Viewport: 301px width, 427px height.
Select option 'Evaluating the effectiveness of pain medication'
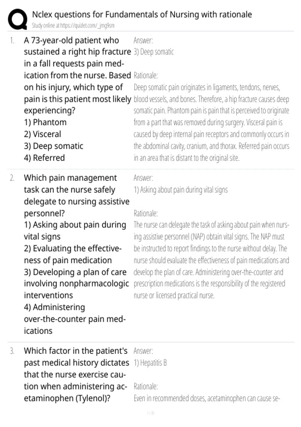(73, 254)
